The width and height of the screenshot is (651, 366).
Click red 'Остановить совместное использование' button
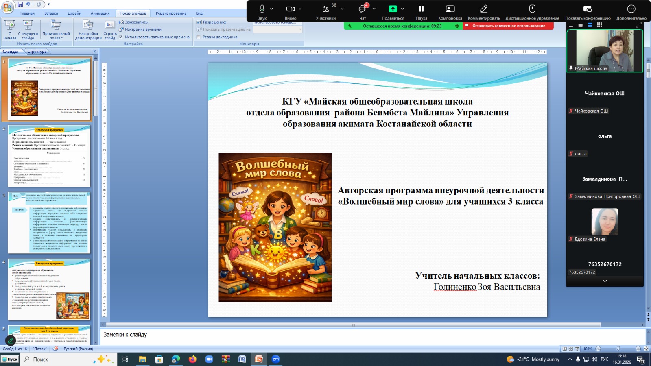tap(508, 26)
